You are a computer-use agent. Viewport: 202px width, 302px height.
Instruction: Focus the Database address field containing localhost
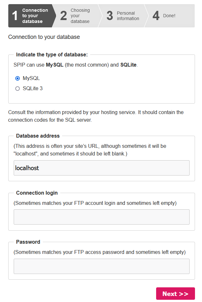click(101, 168)
